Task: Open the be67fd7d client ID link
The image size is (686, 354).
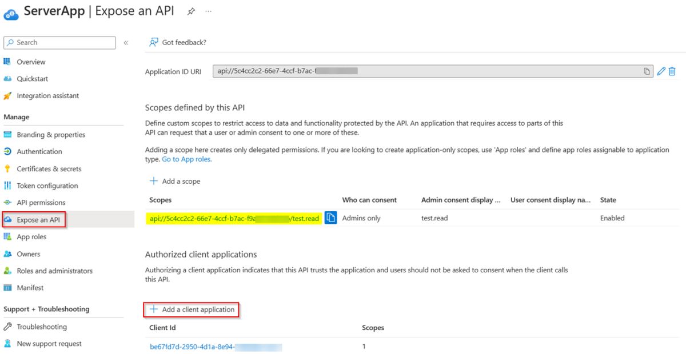Action: tap(216, 347)
